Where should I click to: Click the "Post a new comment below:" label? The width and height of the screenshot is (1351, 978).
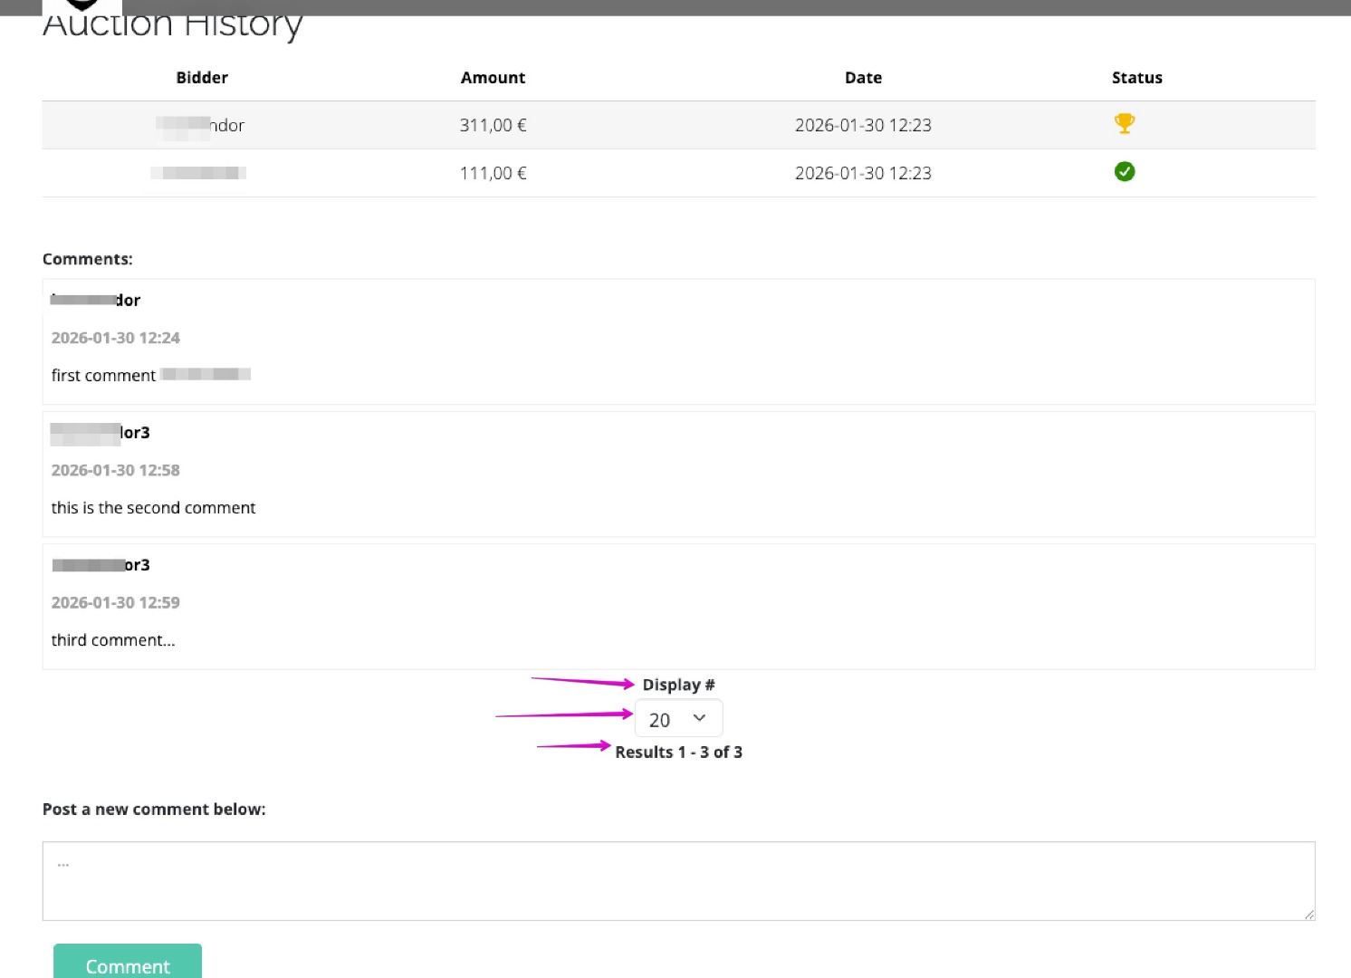tap(154, 810)
